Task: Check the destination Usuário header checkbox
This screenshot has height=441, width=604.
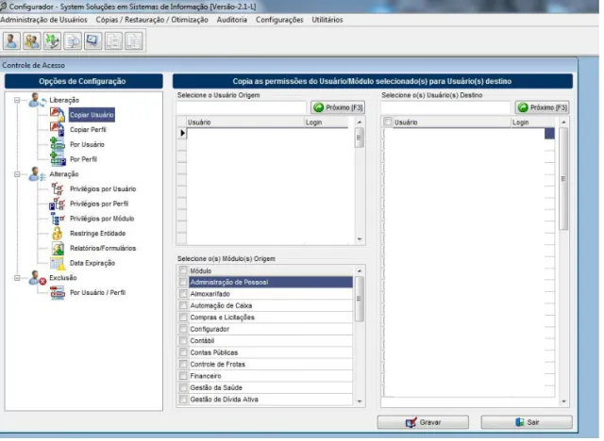Action: 388,122
